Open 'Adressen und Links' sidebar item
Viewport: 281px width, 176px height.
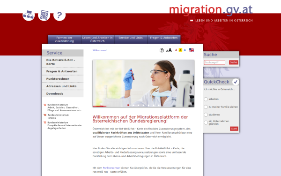(63, 86)
